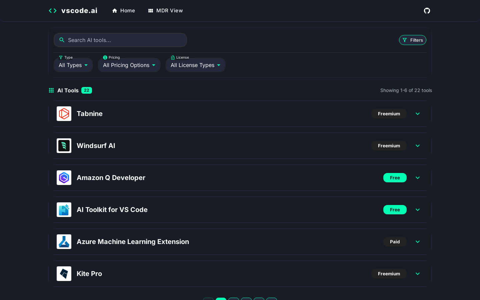The height and width of the screenshot is (300, 480).
Task: Click the Free badge on AI Toolkit
Action: (395, 210)
